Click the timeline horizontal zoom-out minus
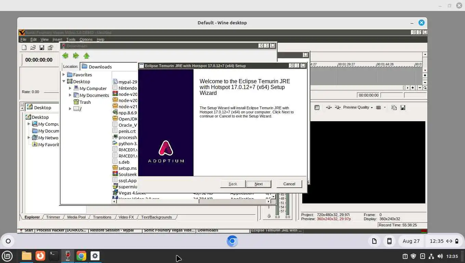Viewport: 465px width, 263px height. 420,88
